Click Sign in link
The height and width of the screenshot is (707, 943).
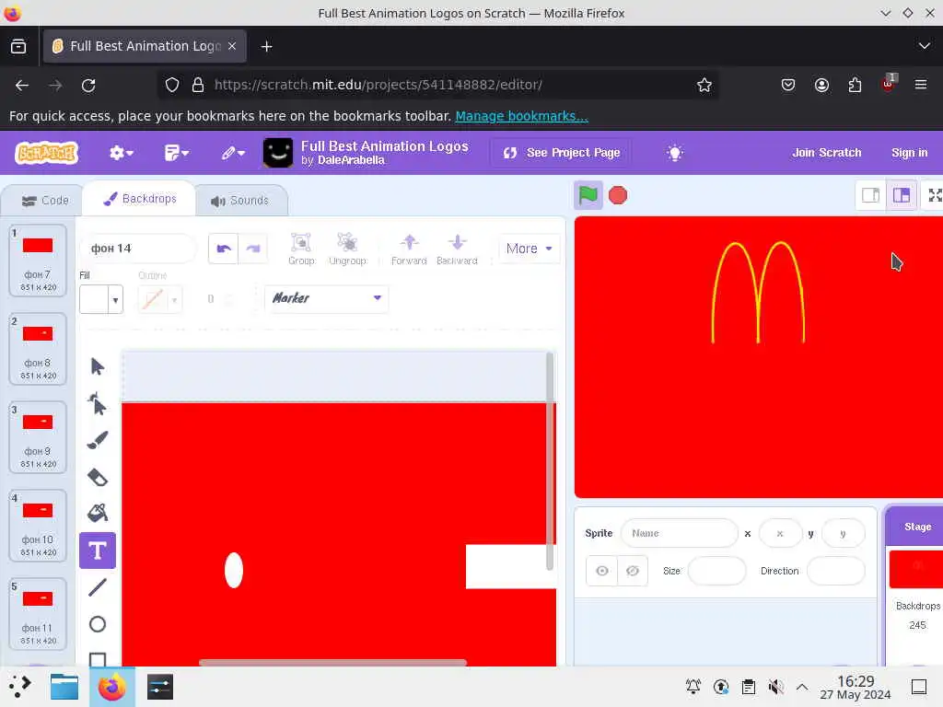pyautogui.click(x=909, y=153)
